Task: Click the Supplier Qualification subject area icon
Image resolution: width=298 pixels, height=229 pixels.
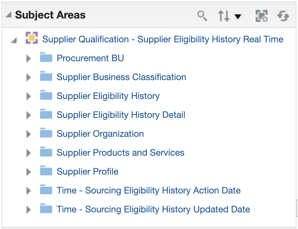Action: pyautogui.click(x=32, y=39)
